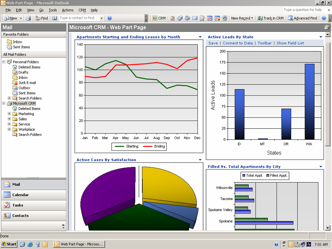
Task: Click the blue Help icon beside the contact search
Action: click(x=110, y=18)
